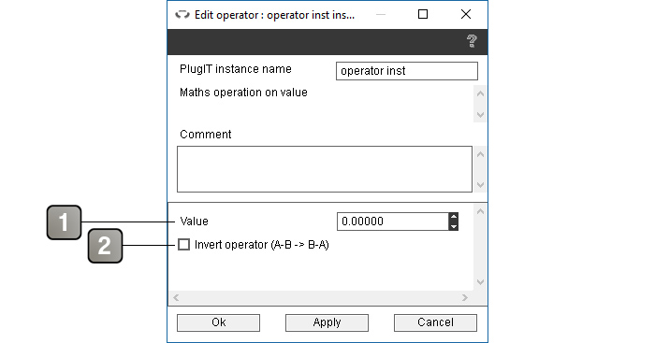Click the Value numeric field

pyautogui.click(x=393, y=222)
